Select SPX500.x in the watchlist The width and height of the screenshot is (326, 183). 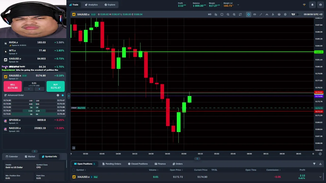click(x=34, y=121)
